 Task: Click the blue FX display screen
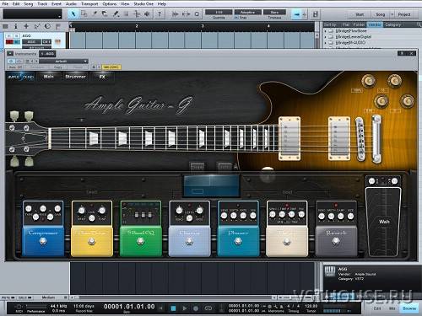(212, 185)
